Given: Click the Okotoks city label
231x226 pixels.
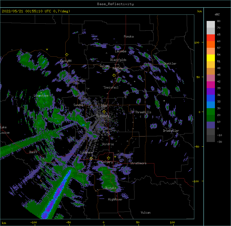Looking at the screenshot, I should [110, 188].
